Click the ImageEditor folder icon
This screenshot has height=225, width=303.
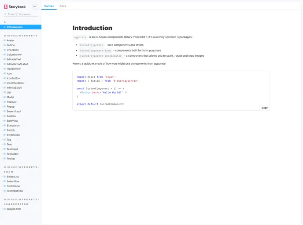pos(5,209)
